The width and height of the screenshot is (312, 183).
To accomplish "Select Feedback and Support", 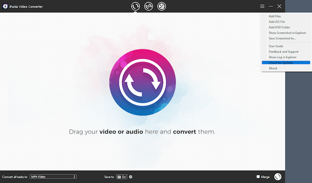I will (x=283, y=52).
